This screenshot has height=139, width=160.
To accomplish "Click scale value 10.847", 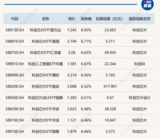I will coord(110,120).
